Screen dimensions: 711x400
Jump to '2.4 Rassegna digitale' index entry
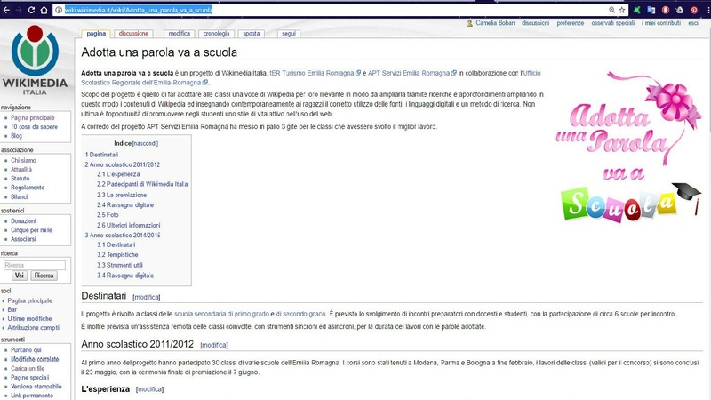point(125,205)
